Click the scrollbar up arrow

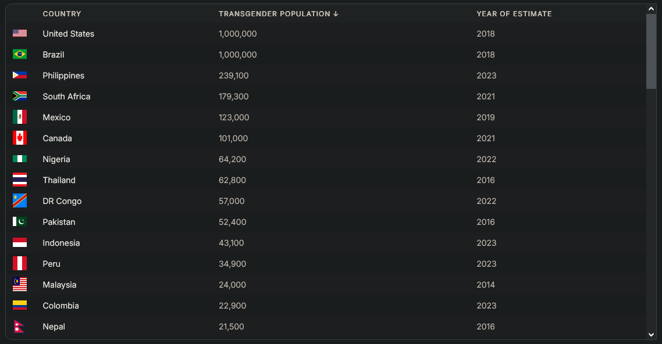coord(651,9)
